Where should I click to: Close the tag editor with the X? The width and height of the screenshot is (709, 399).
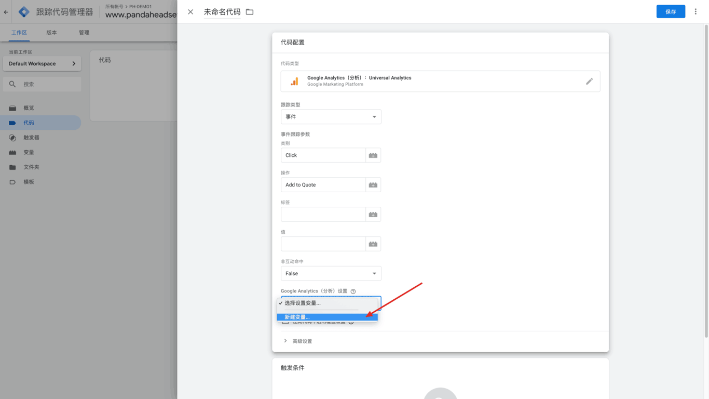coord(190,12)
